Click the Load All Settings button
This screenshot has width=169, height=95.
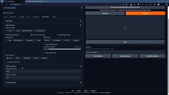pos(125,56)
